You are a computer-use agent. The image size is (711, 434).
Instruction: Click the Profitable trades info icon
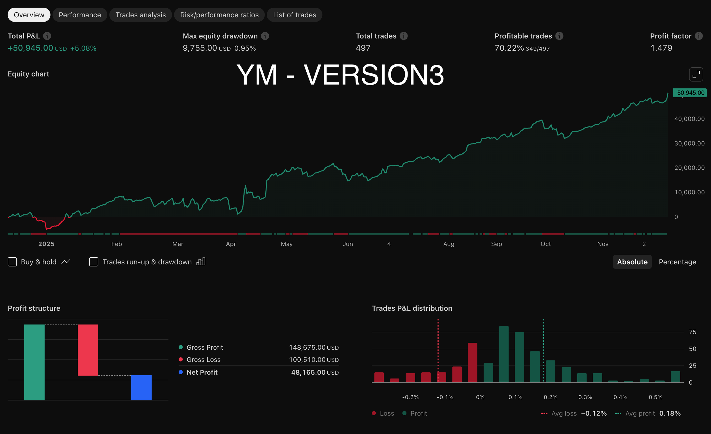pyautogui.click(x=559, y=36)
